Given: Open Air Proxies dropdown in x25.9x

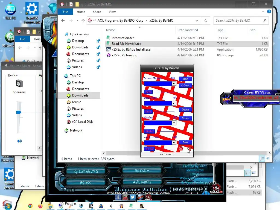Looking at the screenshot, I should (x=174, y=142).
